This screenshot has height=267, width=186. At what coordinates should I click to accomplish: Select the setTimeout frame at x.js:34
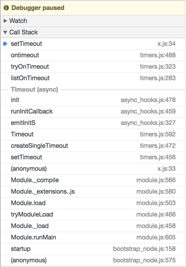coord(93,44)
